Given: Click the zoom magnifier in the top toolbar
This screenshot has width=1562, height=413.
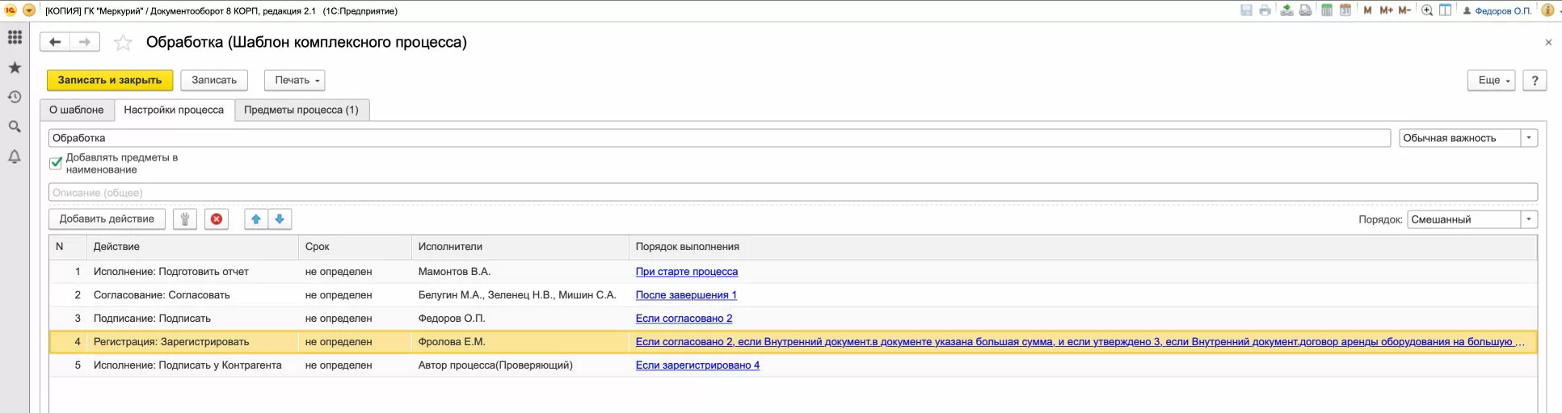Looking at the screenshot, I should (x=1427, y=10).
